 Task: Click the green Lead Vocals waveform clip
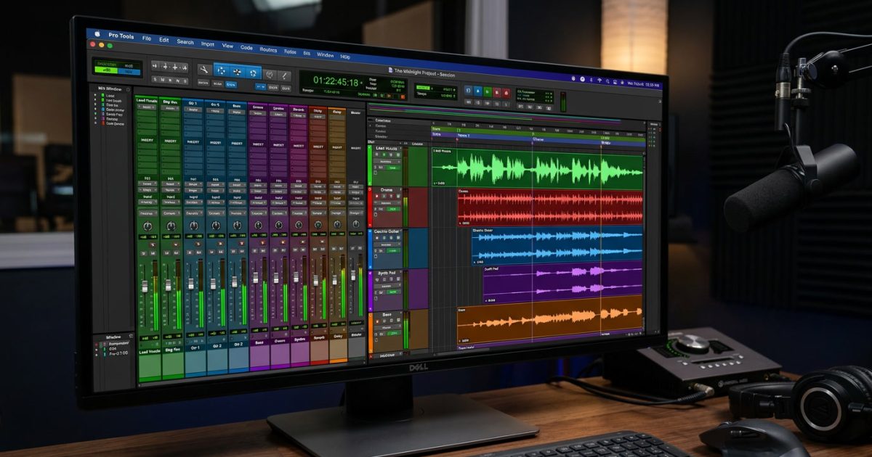pyautogui.click(x=537, y=168)
